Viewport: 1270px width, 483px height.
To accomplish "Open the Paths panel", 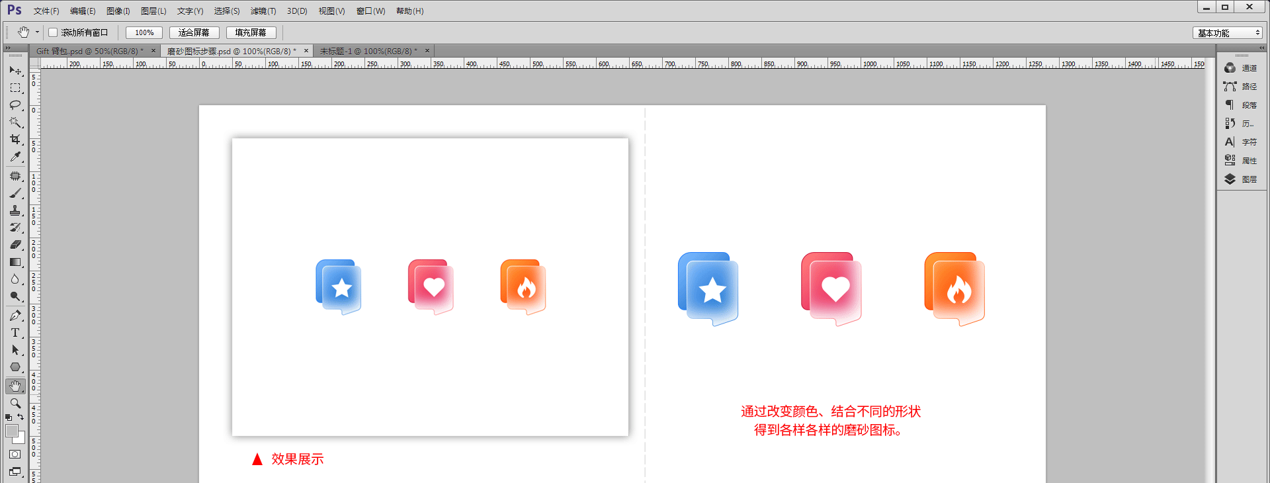I will click(1241, 87).
